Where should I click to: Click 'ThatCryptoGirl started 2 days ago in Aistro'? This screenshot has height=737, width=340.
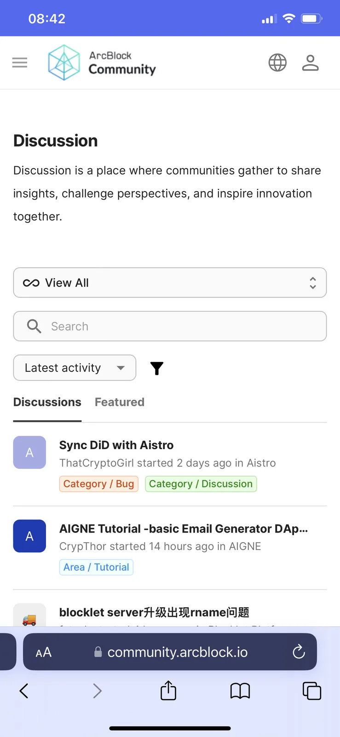click(167, 463)
